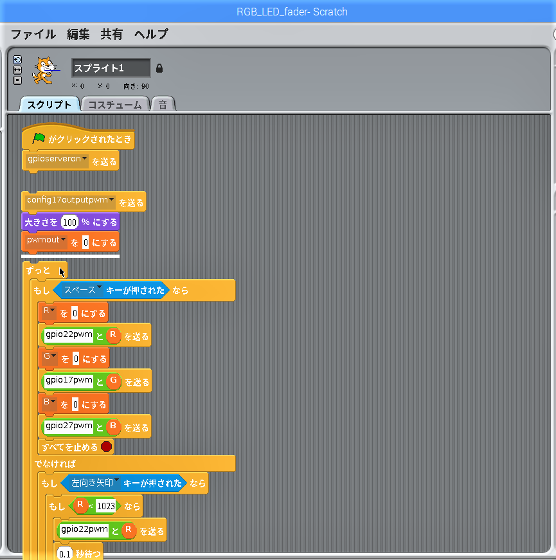Click the R variable reporter after gpio22pwm in space-key branch
Image resolution: width=556 pixels, height=560 pixels.
coord(113,336)
